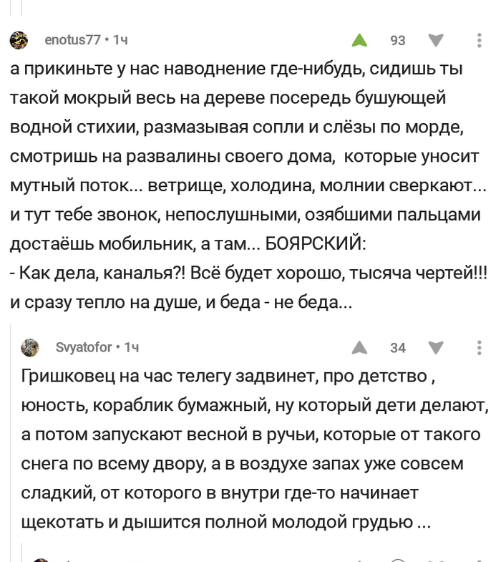The height and width of the screenshot is (562, 501).
Task: Visit enotus77's profile via username
Action: (x=72, y=40)
